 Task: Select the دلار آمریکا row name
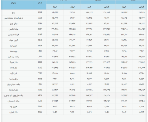click(14, 62)
